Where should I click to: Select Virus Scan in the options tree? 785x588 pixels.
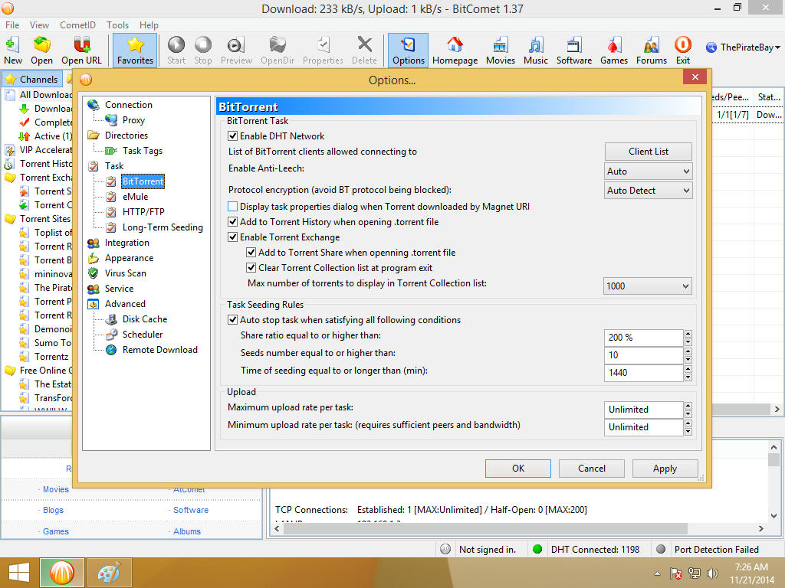coord(126,273)
